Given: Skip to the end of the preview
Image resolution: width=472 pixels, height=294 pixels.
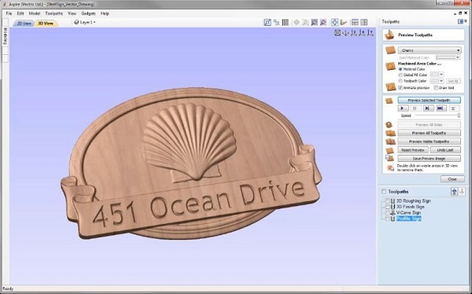Looking at the screenshot, I should 441,108.
